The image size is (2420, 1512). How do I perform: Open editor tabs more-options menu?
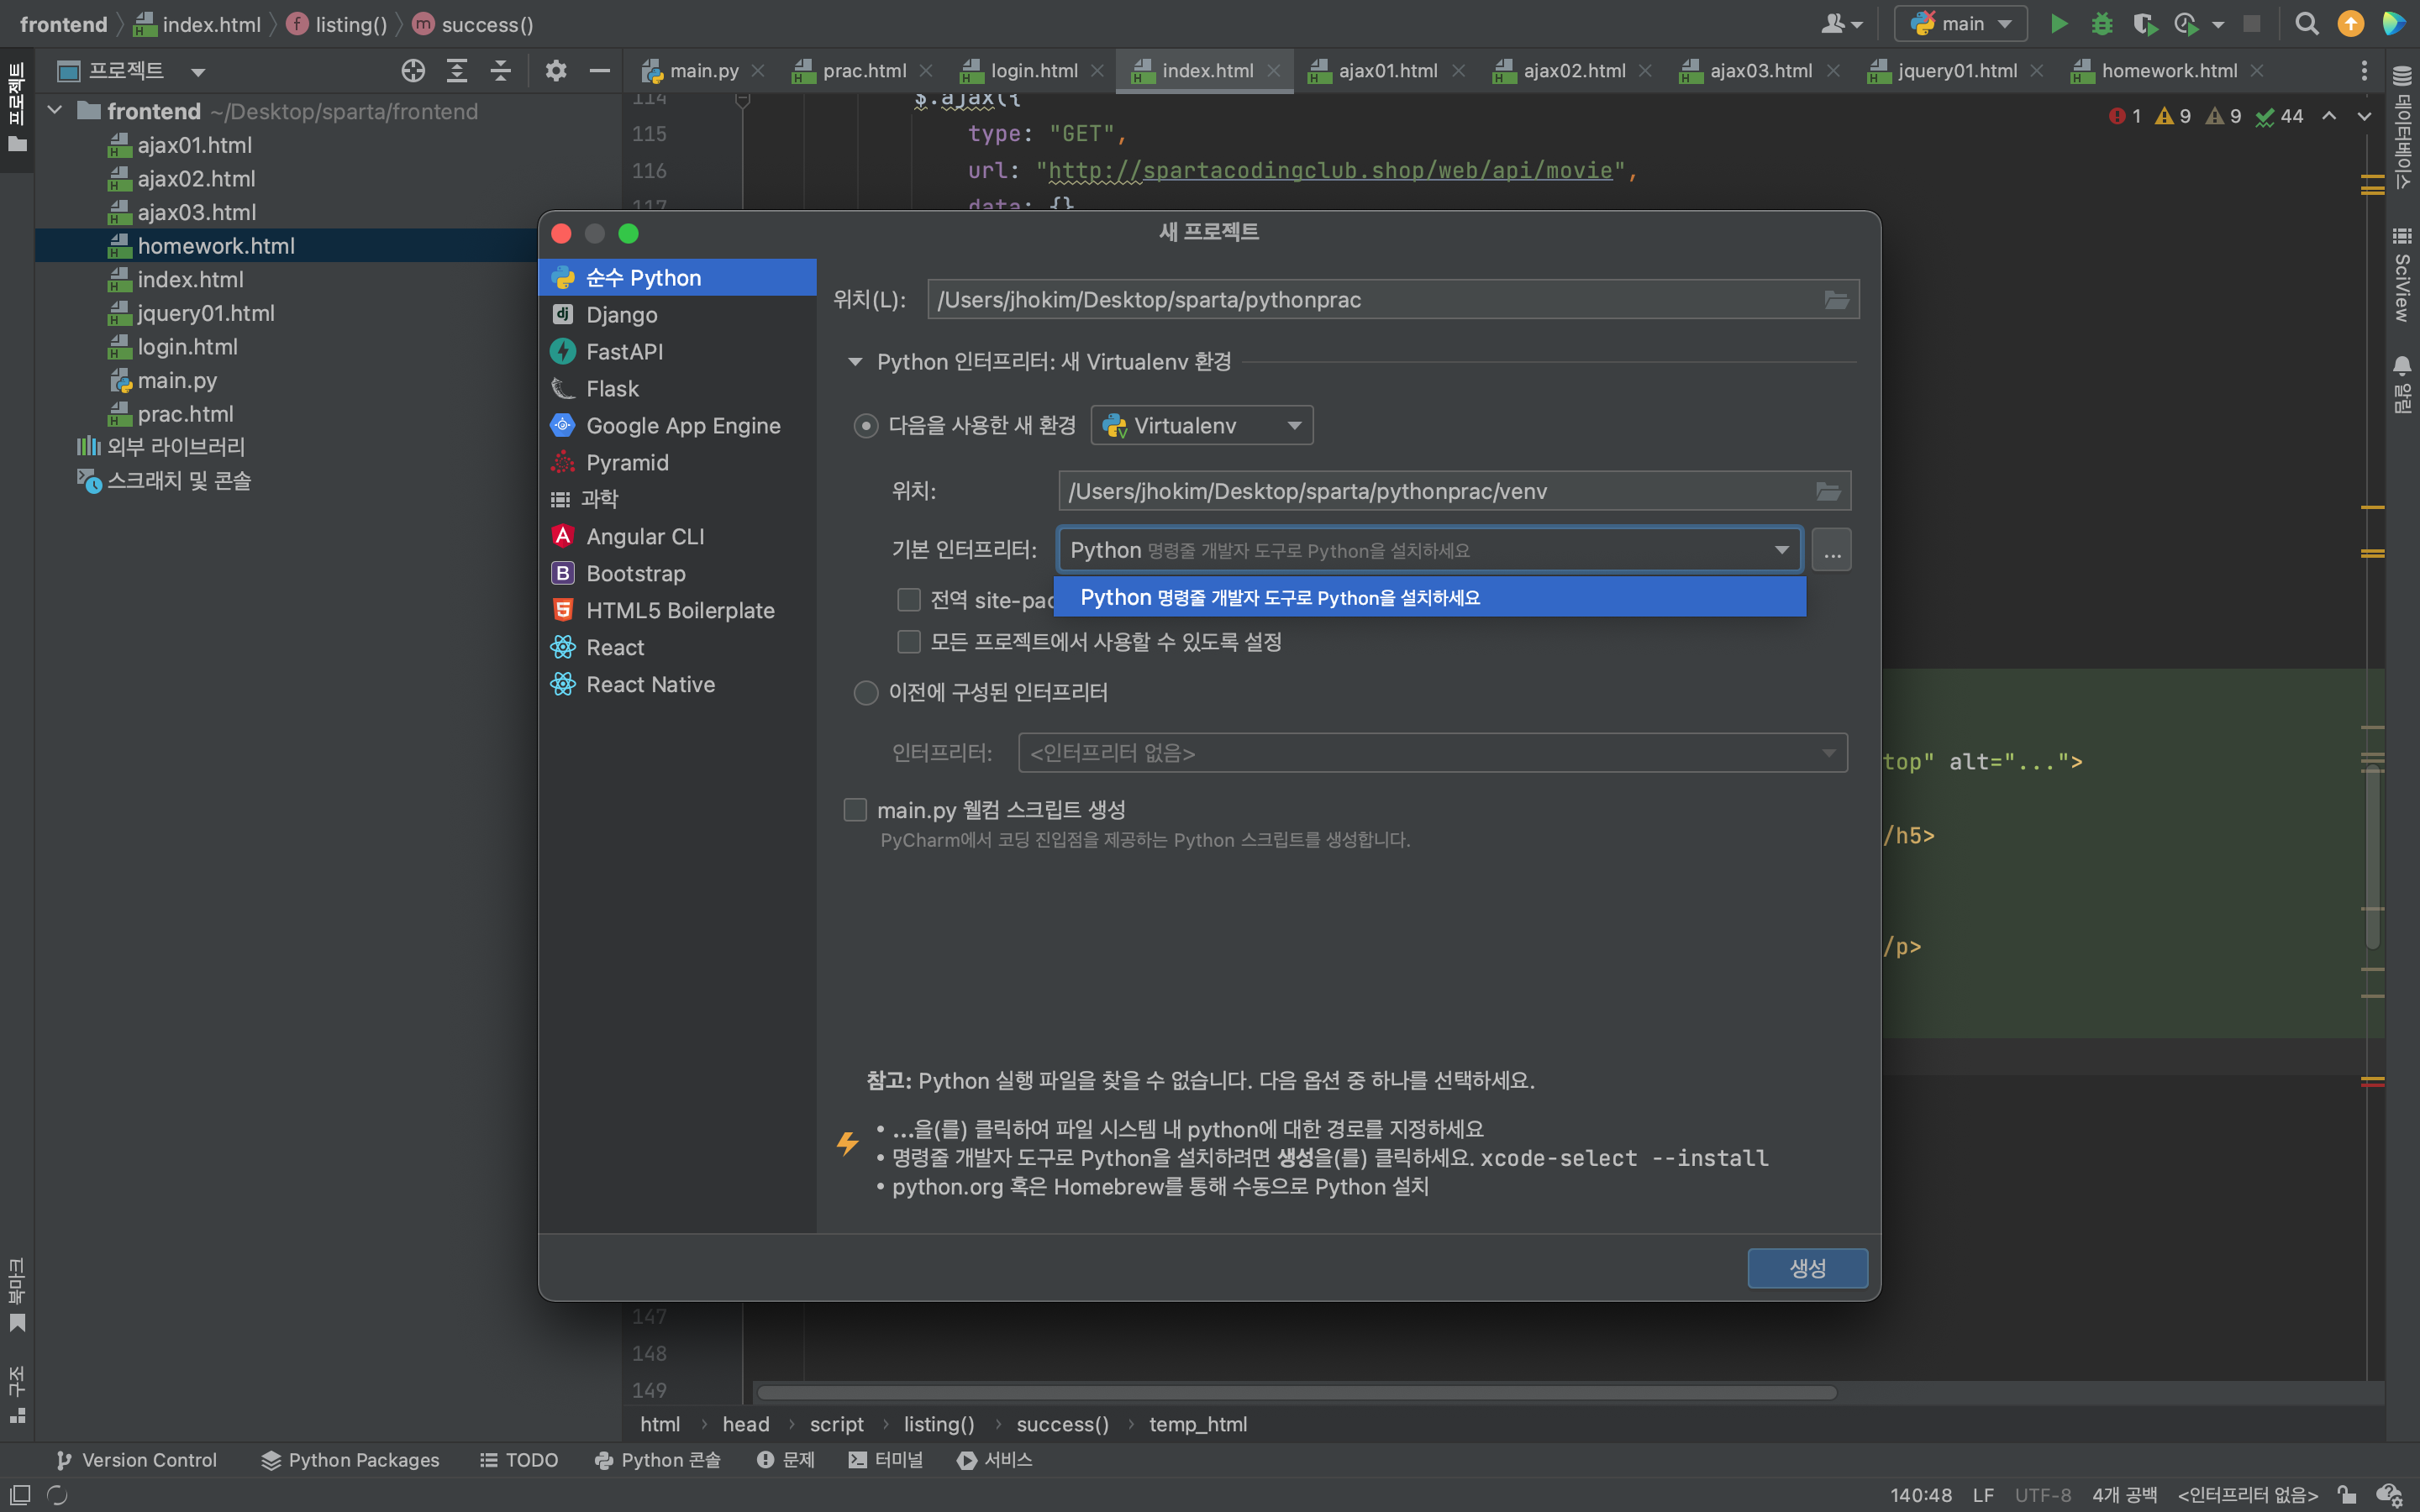coord(2364,70)
